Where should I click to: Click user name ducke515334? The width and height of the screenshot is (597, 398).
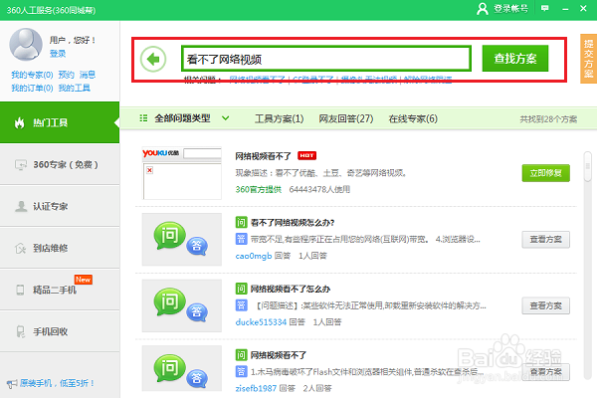point(261,322)
